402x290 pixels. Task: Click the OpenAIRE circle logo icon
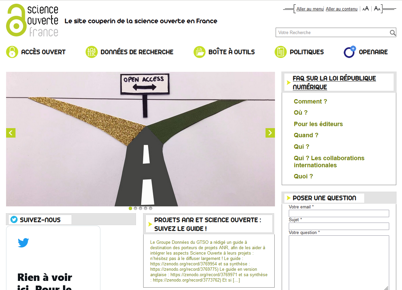(349, 52)
